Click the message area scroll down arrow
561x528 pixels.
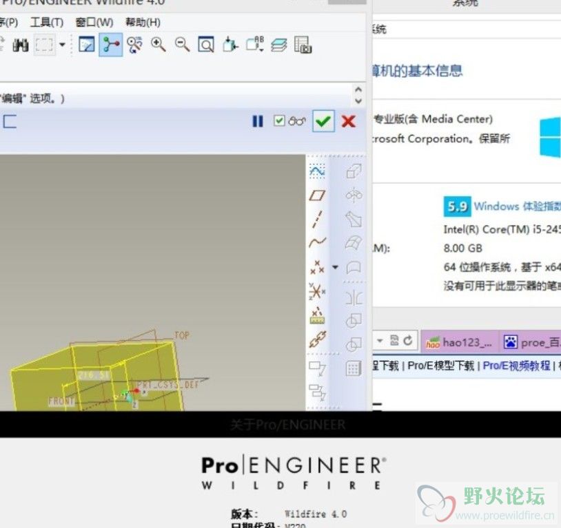358,101
